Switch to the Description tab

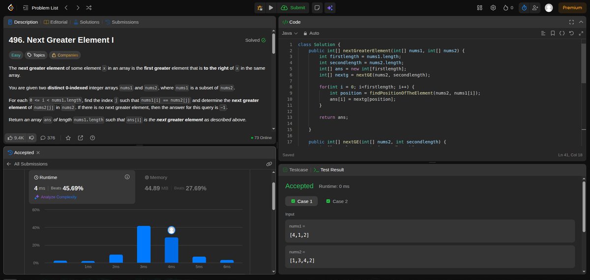(23, 22)
